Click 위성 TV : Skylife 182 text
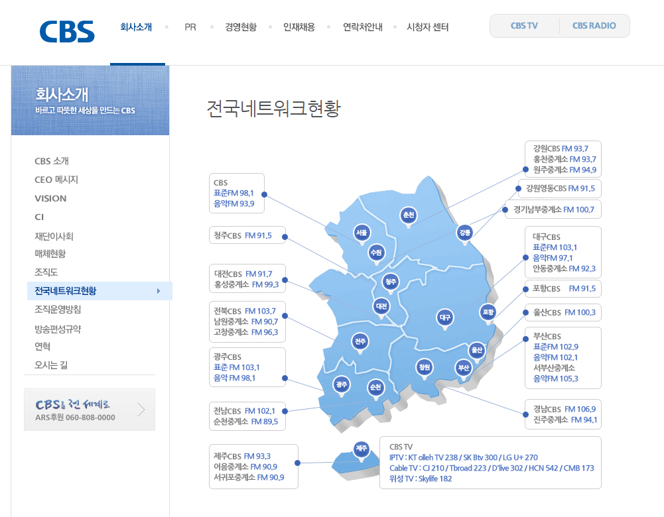This screenshot has width=664, height=517. click(421, 479)
